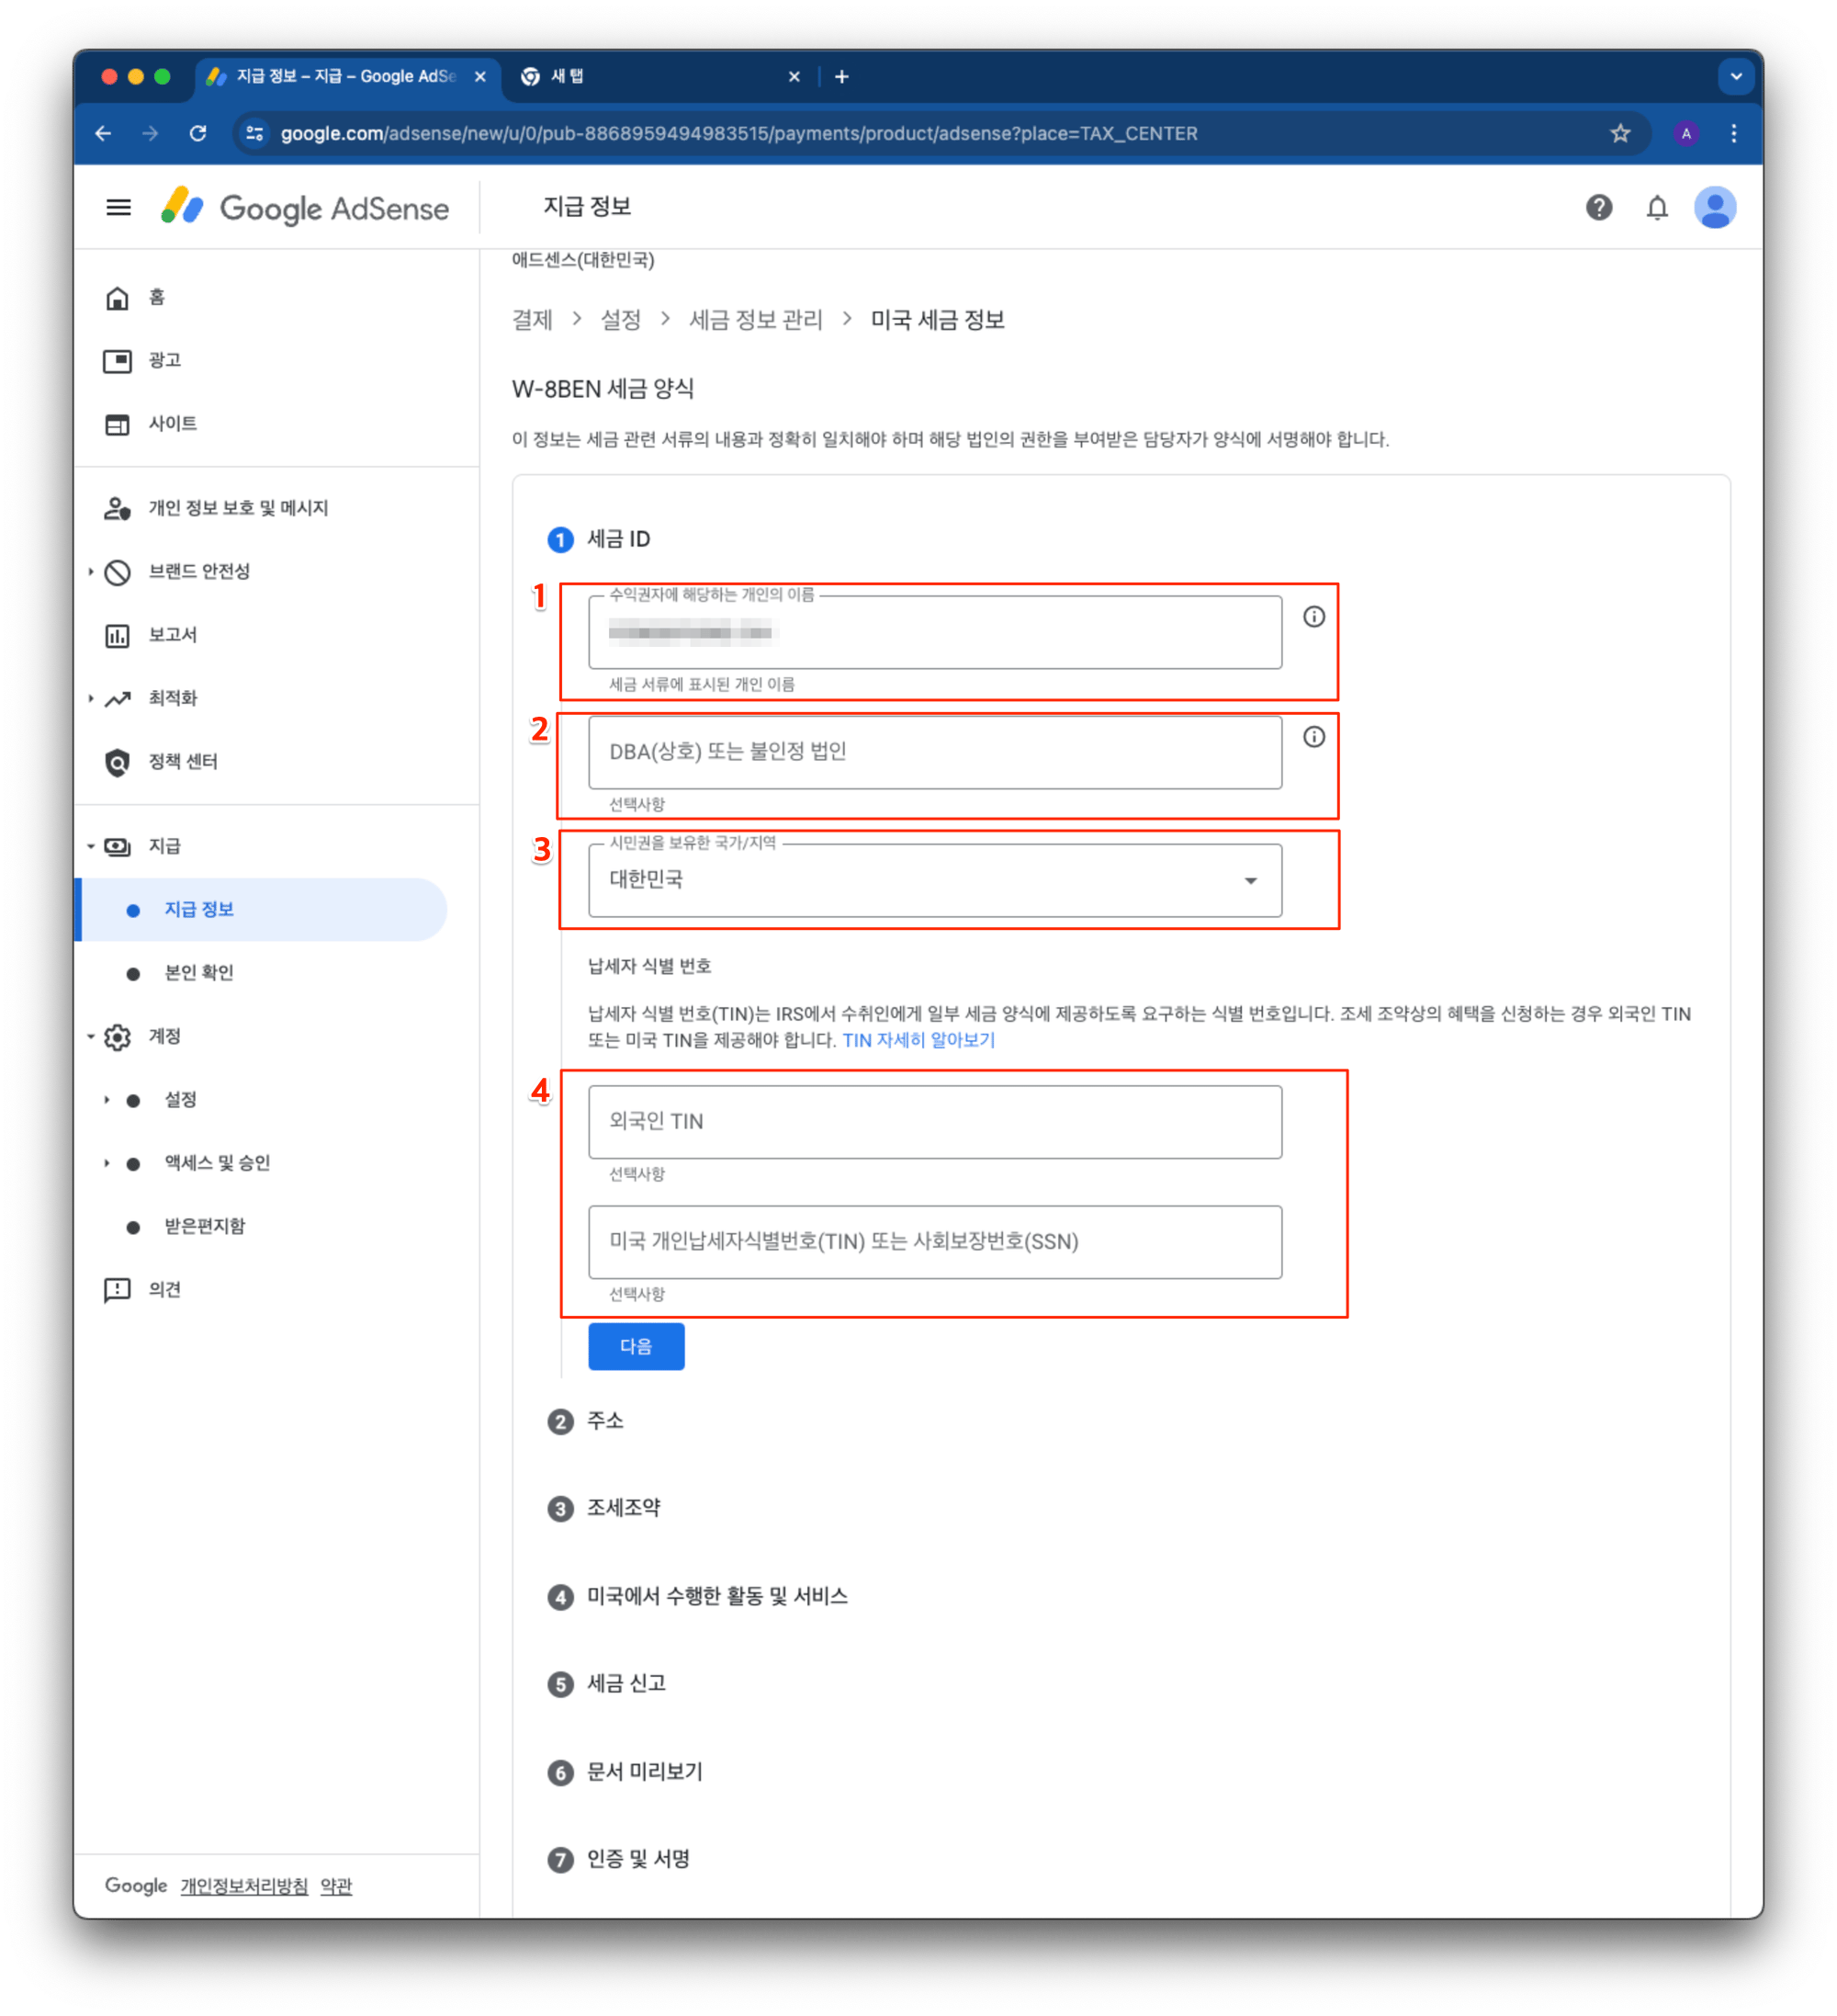Open 광고 in the sidebar

(163, 360)
